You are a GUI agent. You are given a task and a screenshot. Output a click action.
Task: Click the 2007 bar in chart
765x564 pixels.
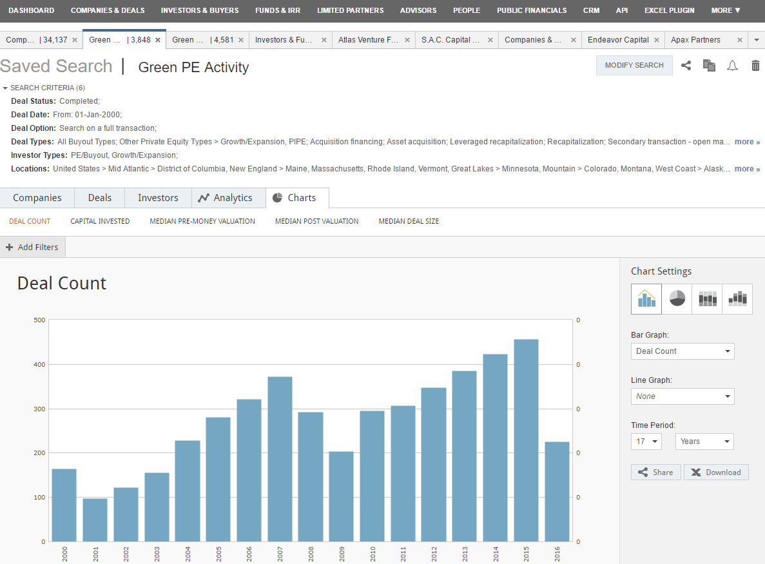(x=280, y=459)
